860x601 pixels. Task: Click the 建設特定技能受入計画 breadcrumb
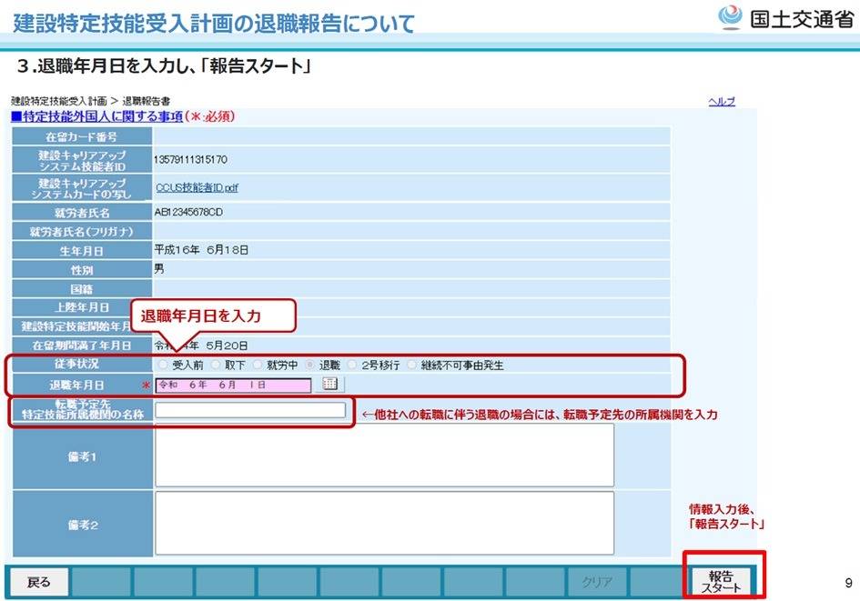(x=58, y=101)
